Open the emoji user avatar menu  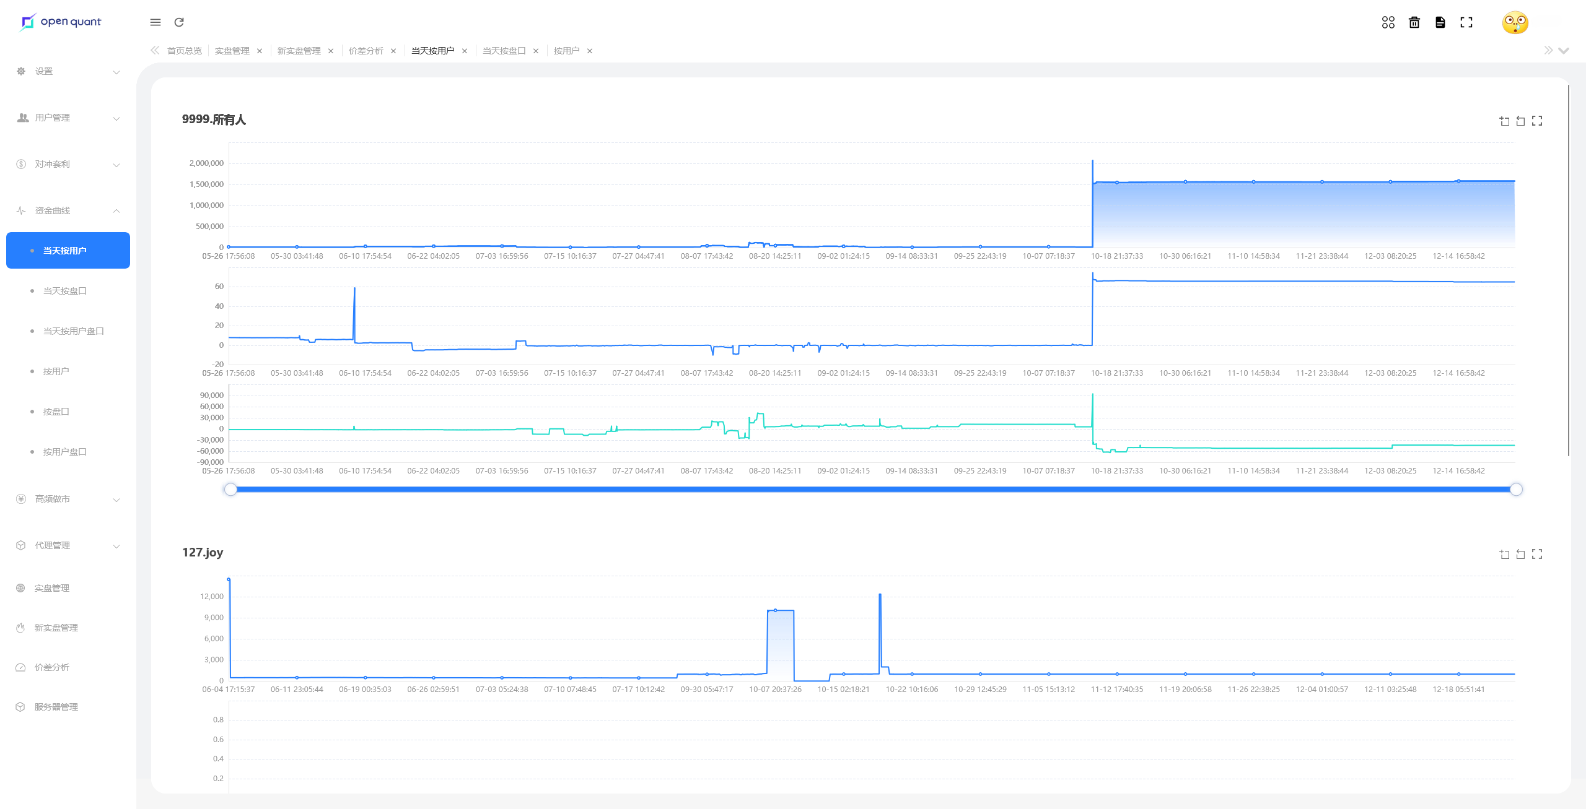[1515, 23]
